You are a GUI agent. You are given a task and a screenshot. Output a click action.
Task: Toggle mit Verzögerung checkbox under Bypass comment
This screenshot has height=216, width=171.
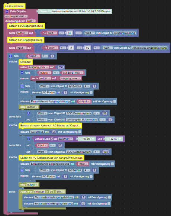(80, 132)
